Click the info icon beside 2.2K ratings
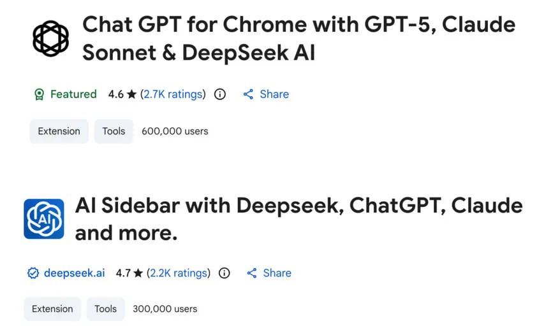The image size is (553, 335). click(224, 273)
